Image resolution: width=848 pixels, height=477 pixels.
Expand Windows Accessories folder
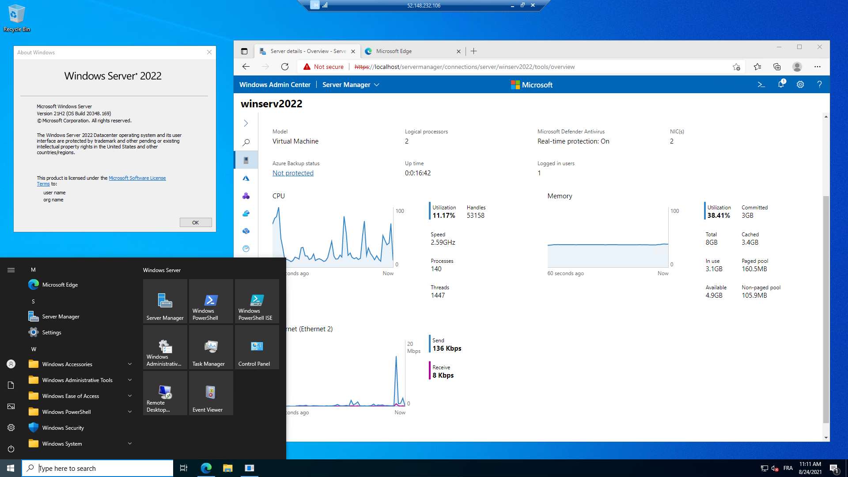point(80,364)
